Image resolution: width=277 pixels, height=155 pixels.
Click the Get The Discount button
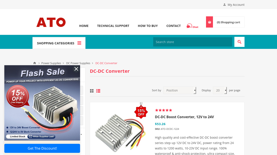42,148
